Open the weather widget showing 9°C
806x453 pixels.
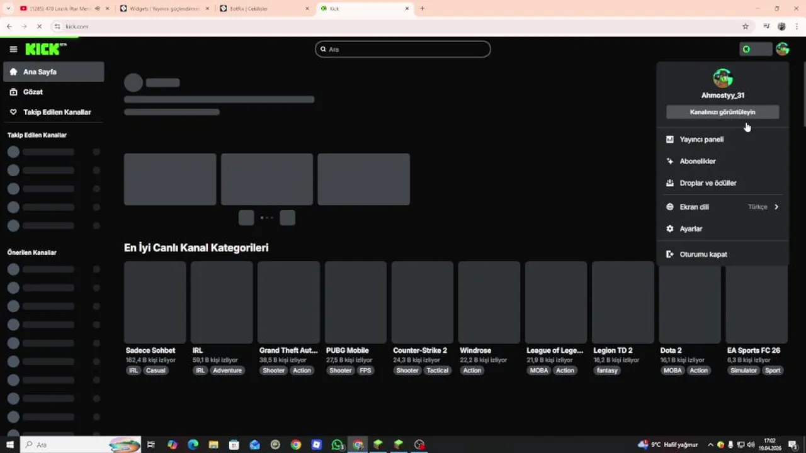pyautogui.click(x=667, y=445)
